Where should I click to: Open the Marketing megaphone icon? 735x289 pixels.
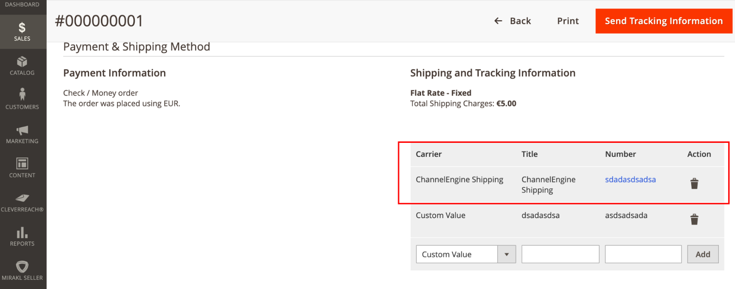[22, 130]
